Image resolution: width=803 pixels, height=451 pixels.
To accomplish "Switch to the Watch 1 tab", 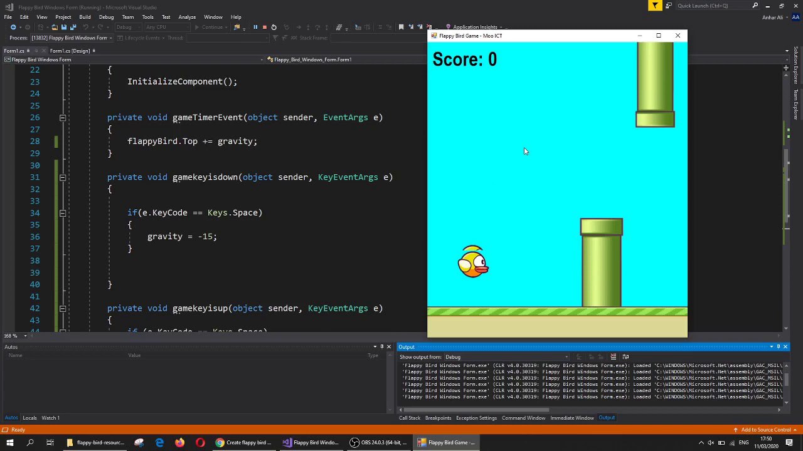I will click(50, 418).
